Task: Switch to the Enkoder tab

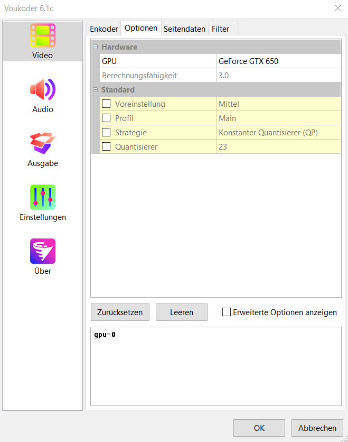Action: [104, 29]
